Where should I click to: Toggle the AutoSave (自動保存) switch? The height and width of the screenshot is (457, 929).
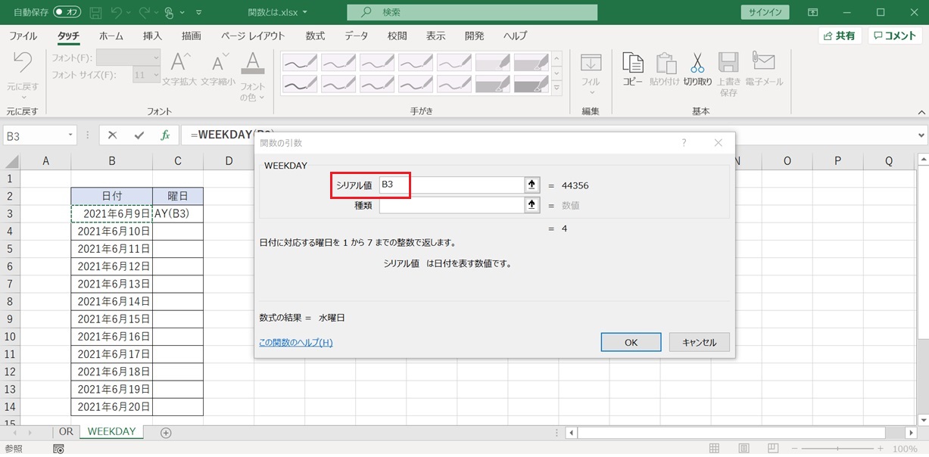pyautogui.click(x=67, y=13)
